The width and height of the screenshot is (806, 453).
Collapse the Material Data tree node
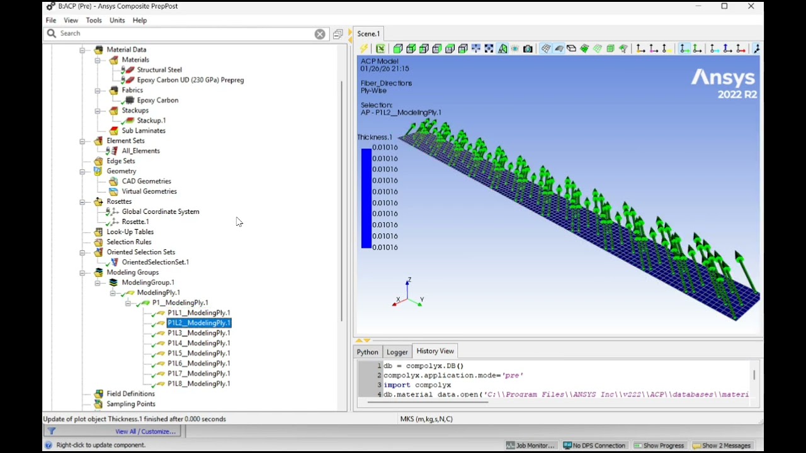[82, 50]
